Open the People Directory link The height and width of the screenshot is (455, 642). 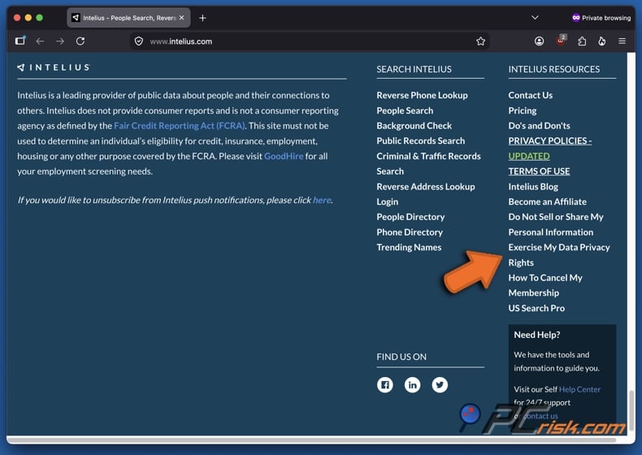(x=410, y=217)
